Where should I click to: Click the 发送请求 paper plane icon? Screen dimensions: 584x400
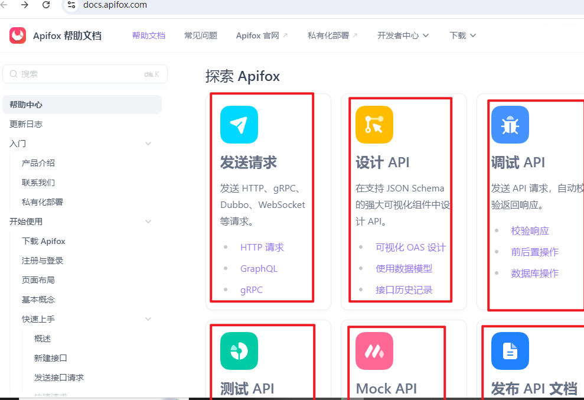239,125
